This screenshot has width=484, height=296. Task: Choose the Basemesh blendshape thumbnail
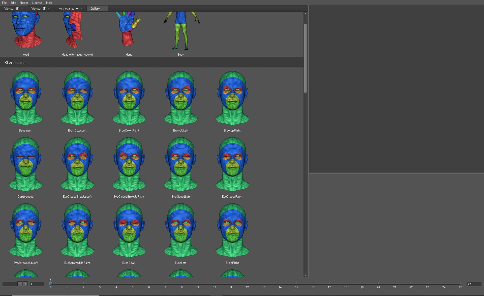click(x=26, y=98)
